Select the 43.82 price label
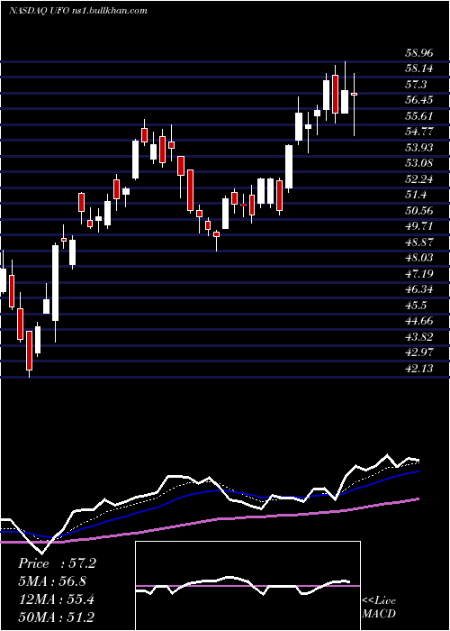450x631 pixels. [418, 337]
